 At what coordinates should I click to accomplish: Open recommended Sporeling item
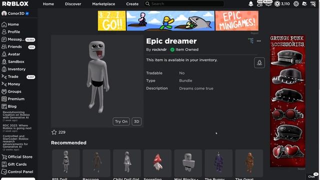click(157, 164)
